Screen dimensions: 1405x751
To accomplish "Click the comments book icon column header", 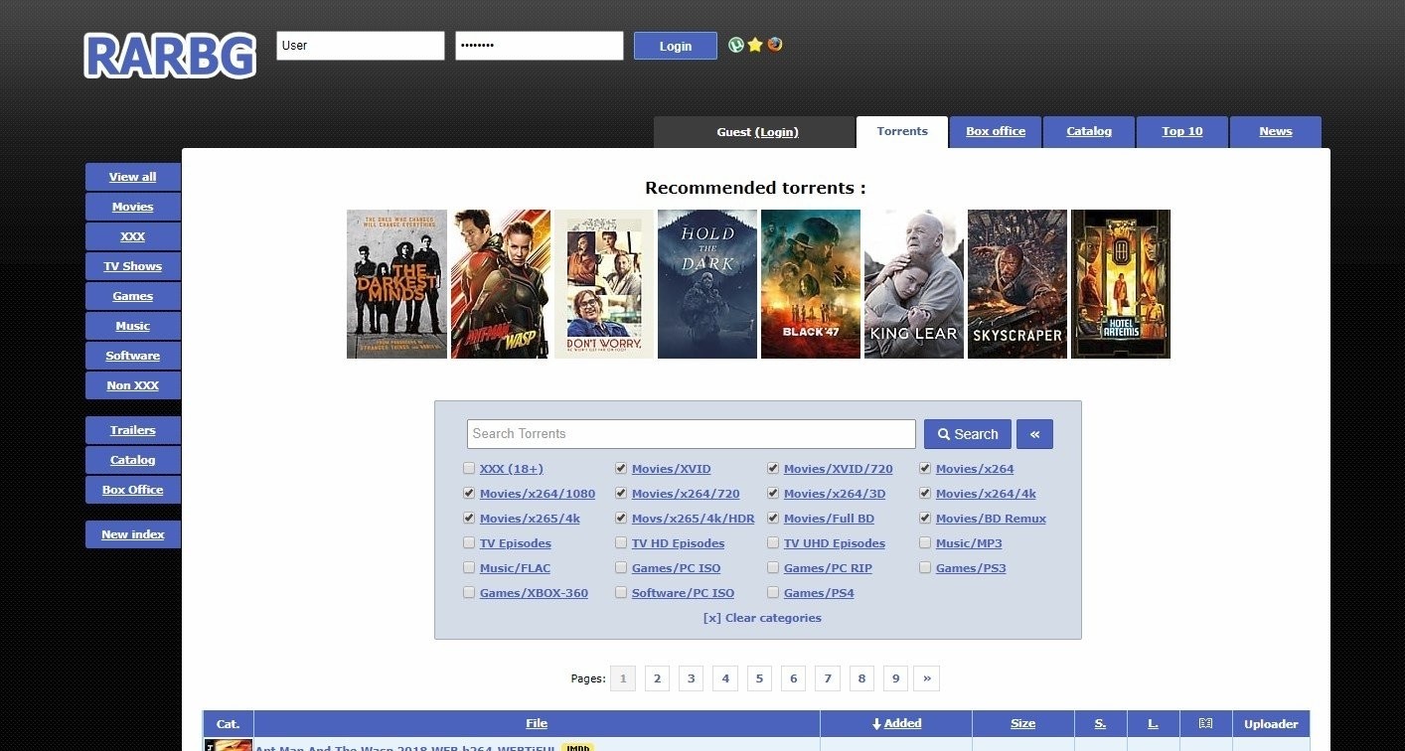I will pos(1205,724).
